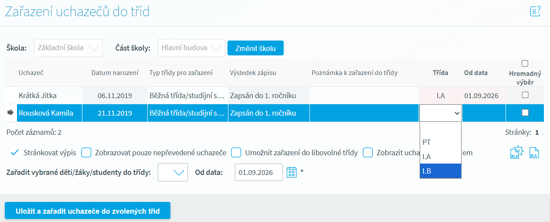This screenshot has height=222, width=550.
Task: Open the help icon in top right
Action: pyautogui.click(x=535, y=11)
